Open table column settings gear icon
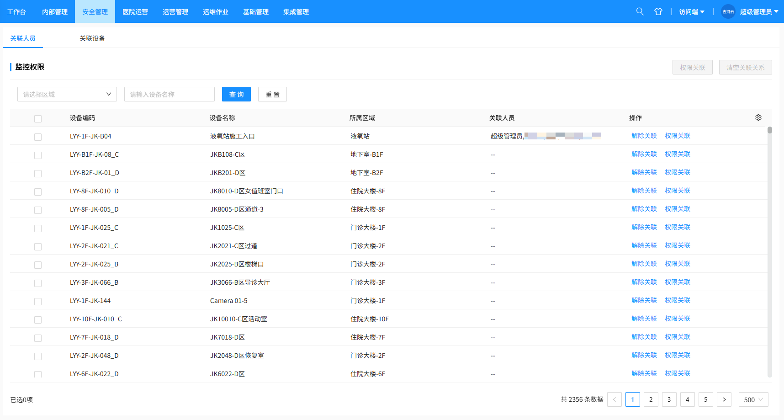This screenshot has height=420, width=784. click(x=758, y=117)
